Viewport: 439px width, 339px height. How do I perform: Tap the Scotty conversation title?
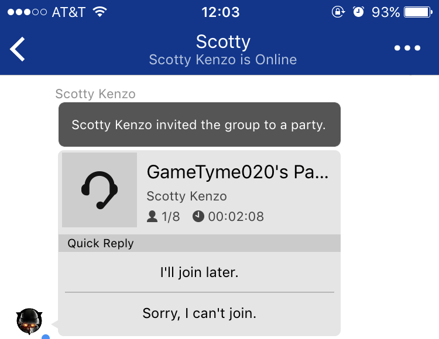point(223,41)
